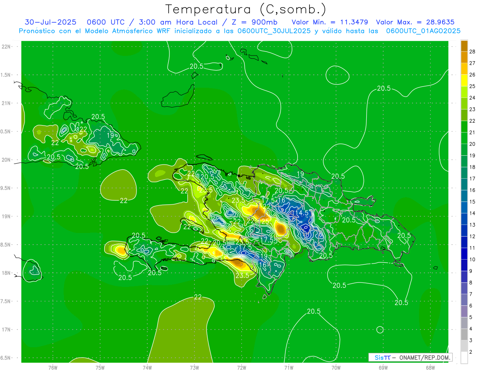Click legend value 2 on the color scale
The width and height of the screenshot is (483, 373).
(x=471, y=352)
